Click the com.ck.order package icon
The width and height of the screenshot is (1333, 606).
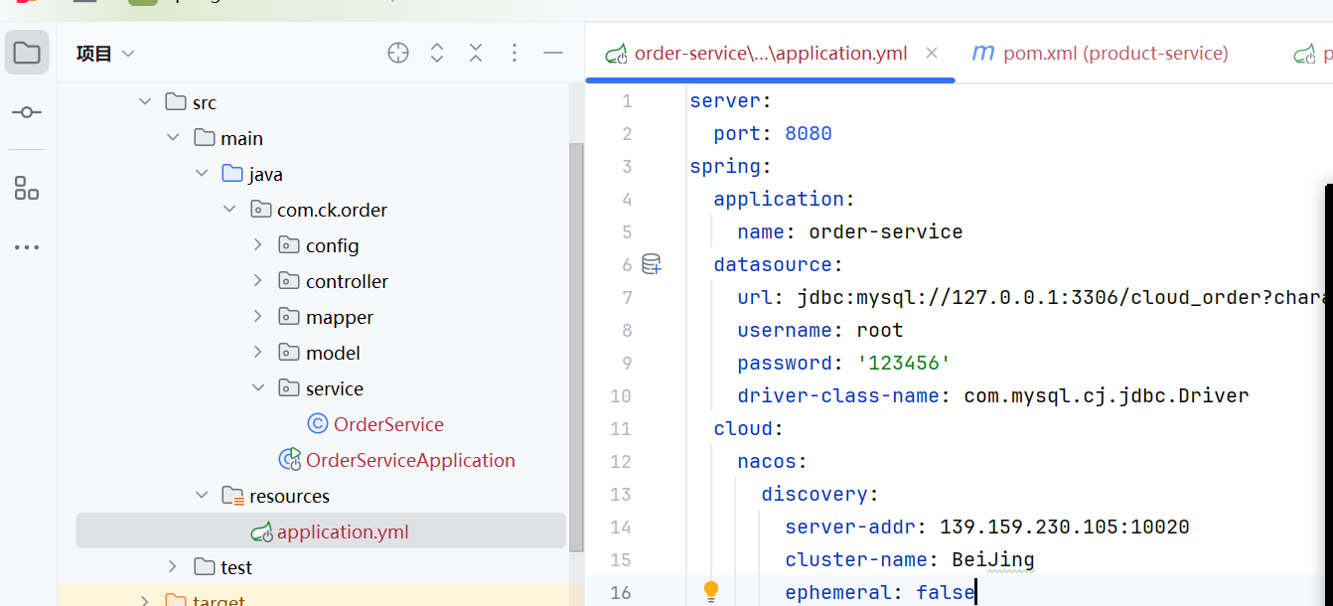click(260, 210)
